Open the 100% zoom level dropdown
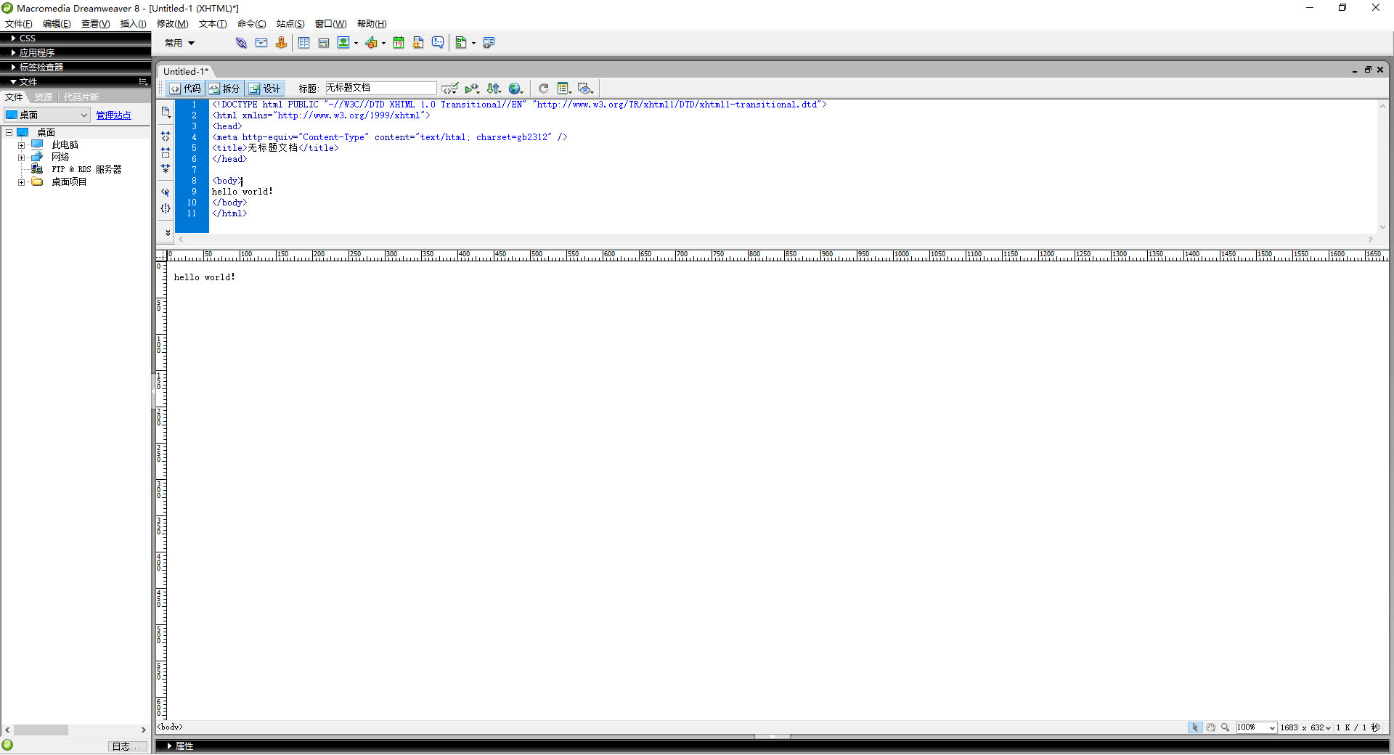The width and height of the screenshot is (1394, 755). (1272, 727)
